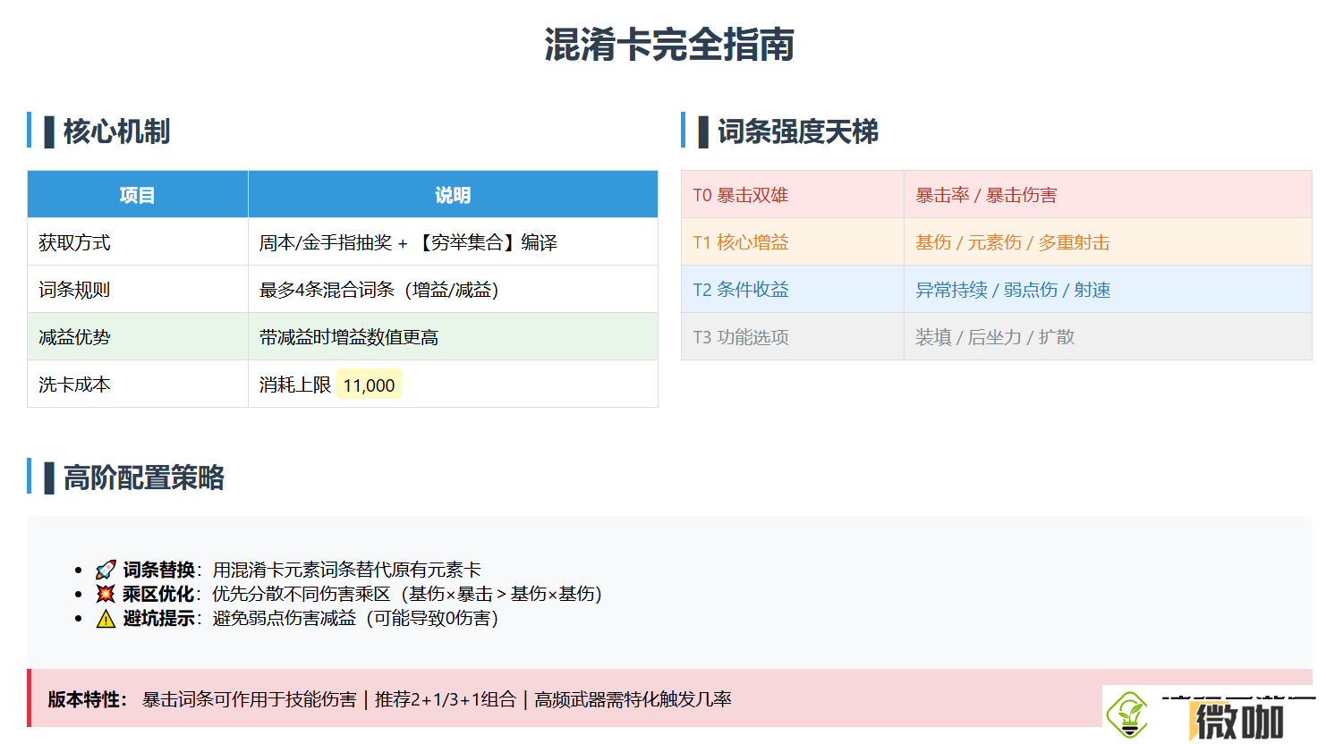Click the 避免弱点伤害减益 sentence
1326x744 pixels.
[355, 618]
